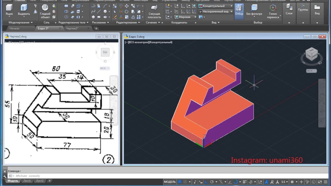The image size is (331, 186).
Task: Expand the Рисование panel
Action: point(101,22)
